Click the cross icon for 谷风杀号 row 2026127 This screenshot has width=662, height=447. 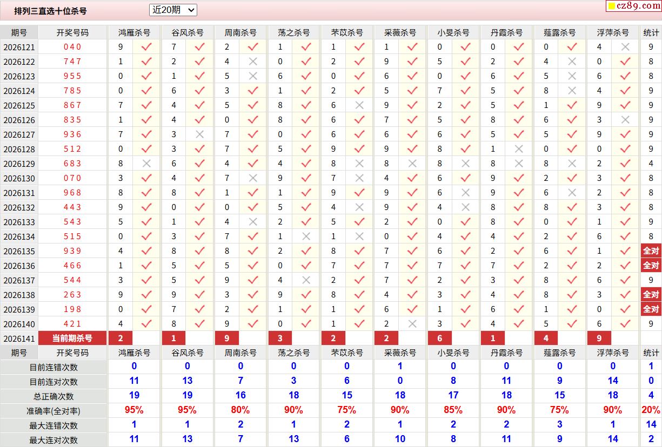(x=199, y=134)
